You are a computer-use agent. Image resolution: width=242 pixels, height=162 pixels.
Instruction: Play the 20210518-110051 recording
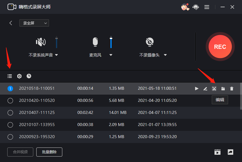[x=197, y=89]
